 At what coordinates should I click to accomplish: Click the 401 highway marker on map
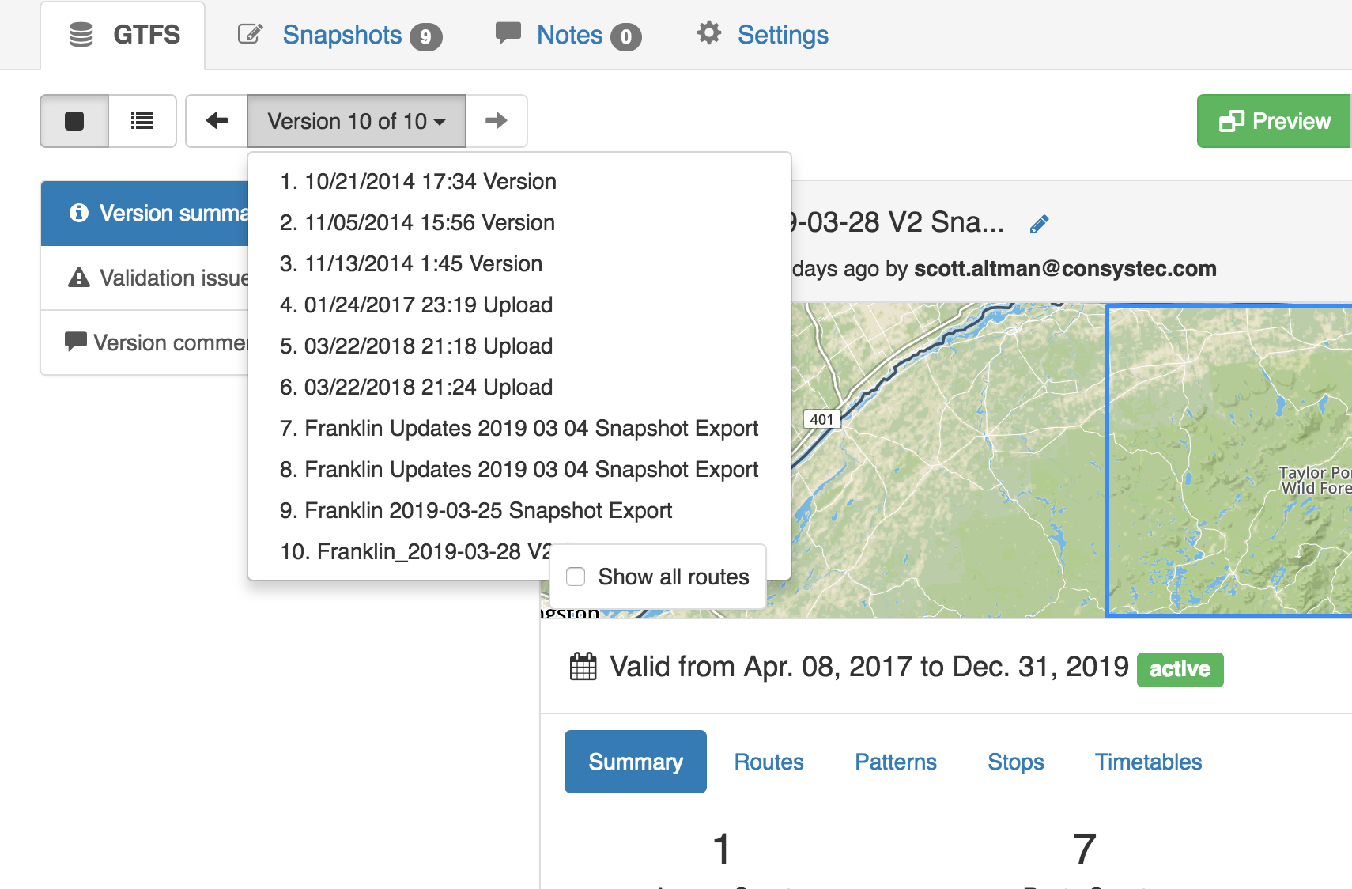pyautogui.click(x=821, y=419)
